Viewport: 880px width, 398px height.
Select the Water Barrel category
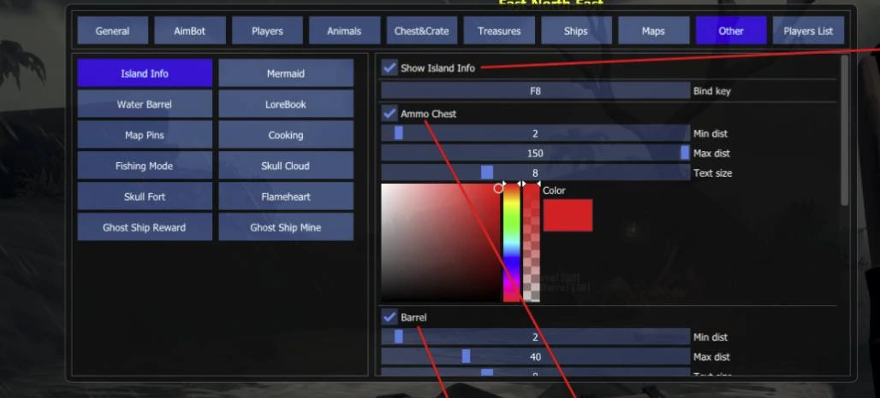[144, 104]
